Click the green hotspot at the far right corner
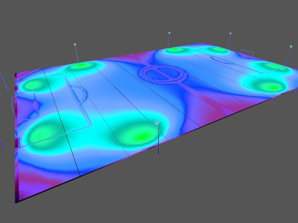 (272, 66)
